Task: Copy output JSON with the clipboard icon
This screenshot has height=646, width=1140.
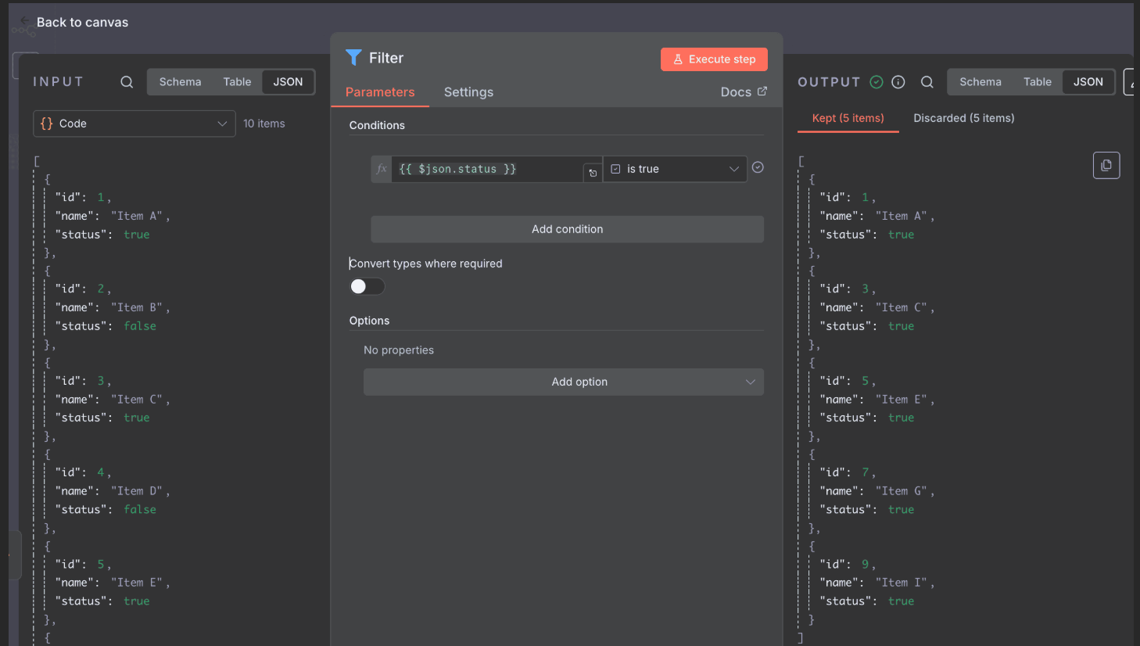Action: 1106,165
